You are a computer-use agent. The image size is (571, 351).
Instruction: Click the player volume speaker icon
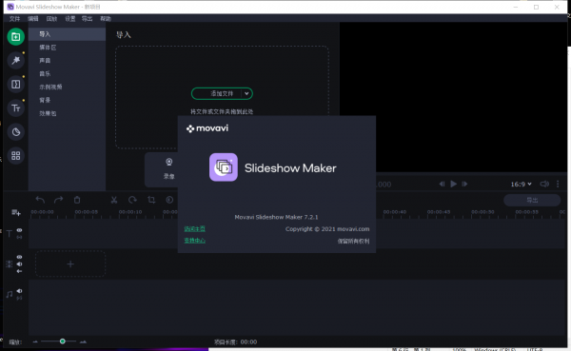[544, 184]
